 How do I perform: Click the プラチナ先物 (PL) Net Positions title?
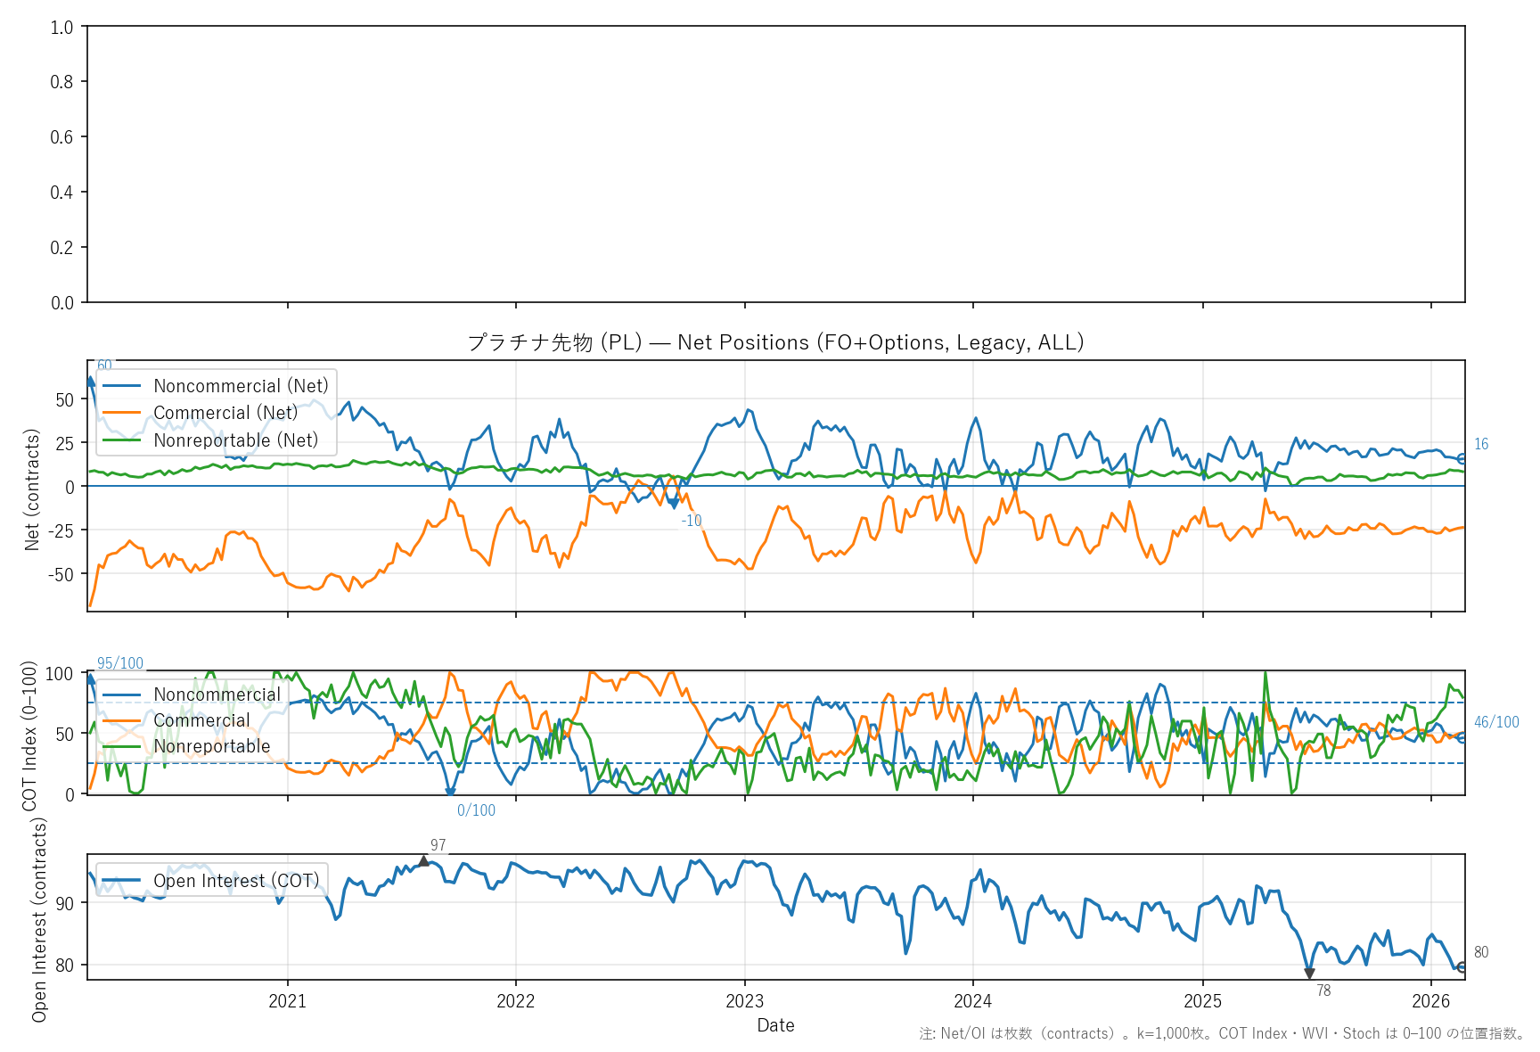(x=775, y=342)
